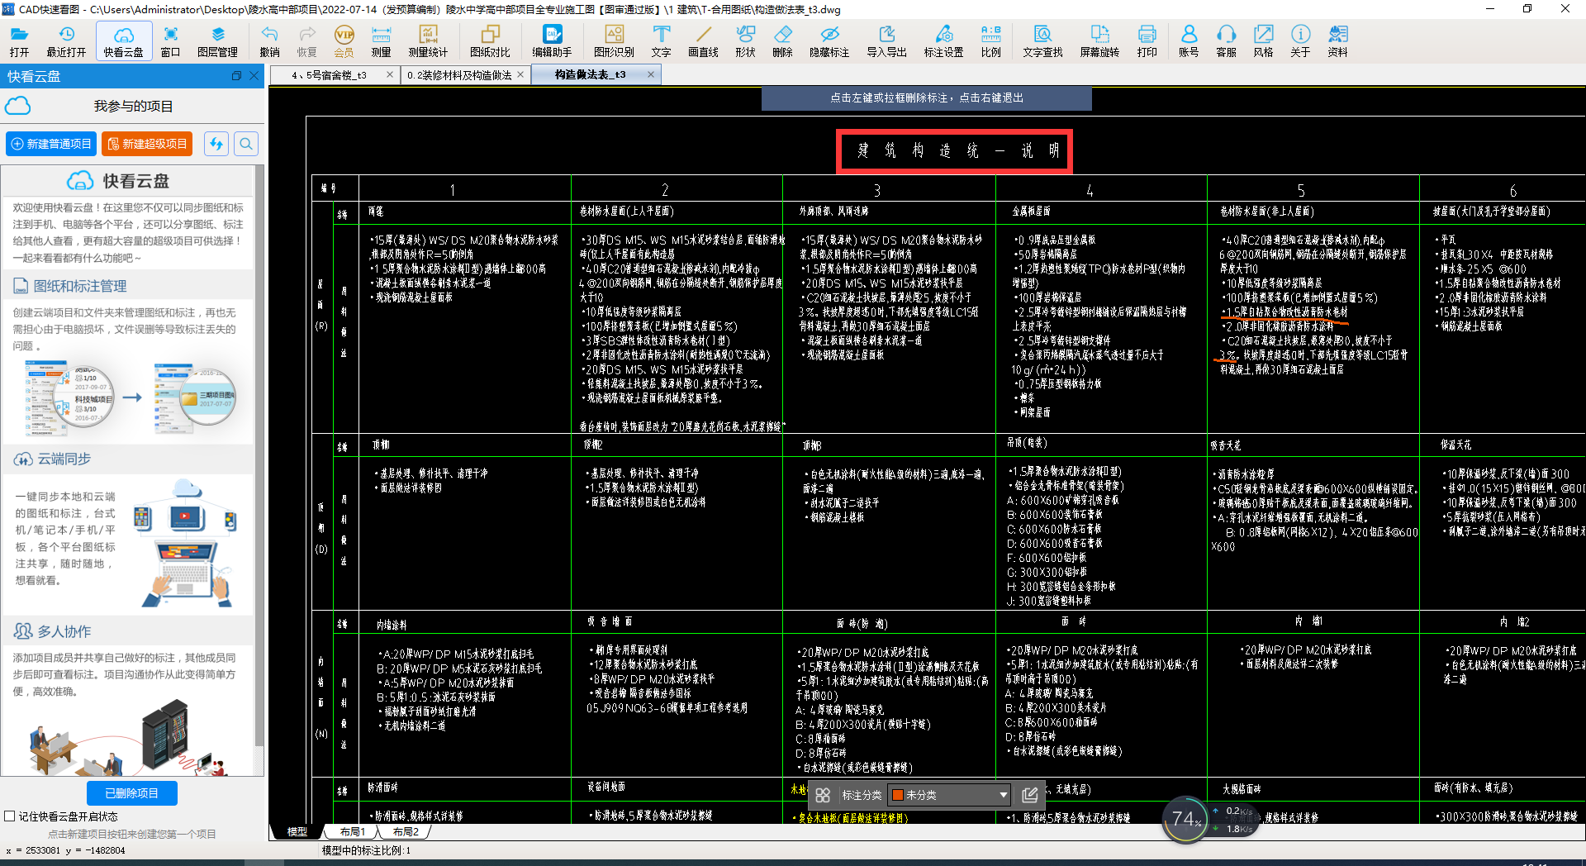Select the 文字 text annotation tool
1586x866 pixels.
tap(661, 40)
